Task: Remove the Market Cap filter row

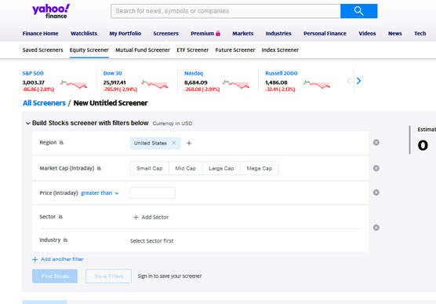Action: pyautogui.click(x=376, y=168)
